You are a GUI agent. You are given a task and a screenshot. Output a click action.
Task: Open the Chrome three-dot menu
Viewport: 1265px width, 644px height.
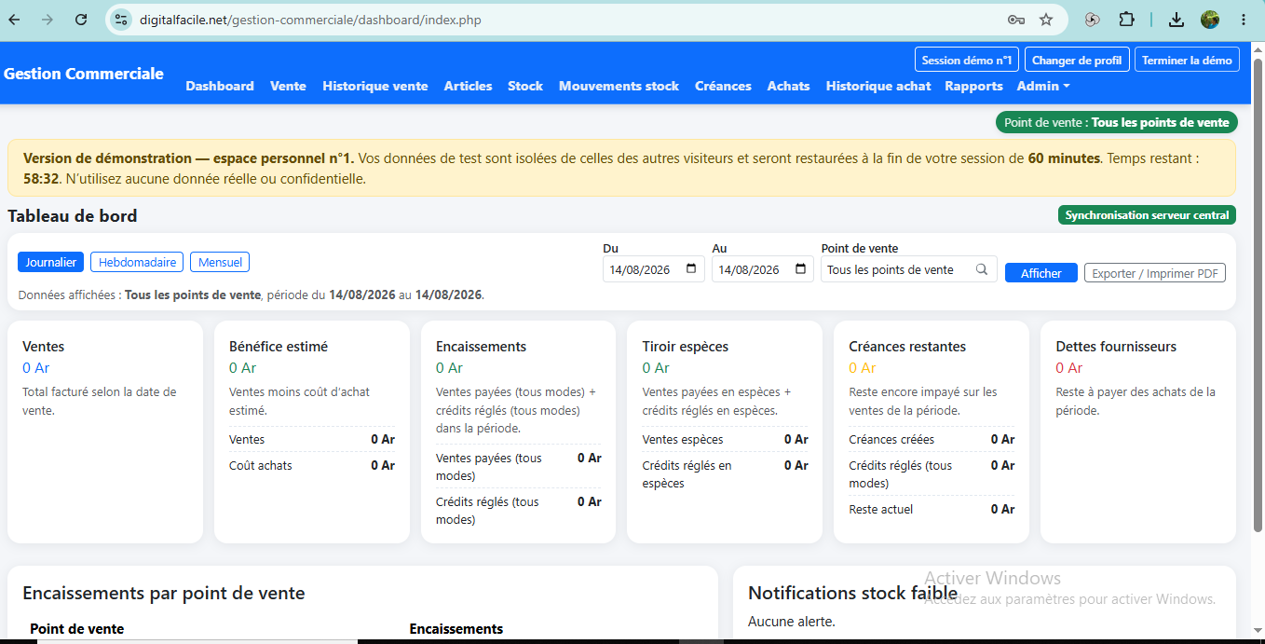coord(1244,20)
